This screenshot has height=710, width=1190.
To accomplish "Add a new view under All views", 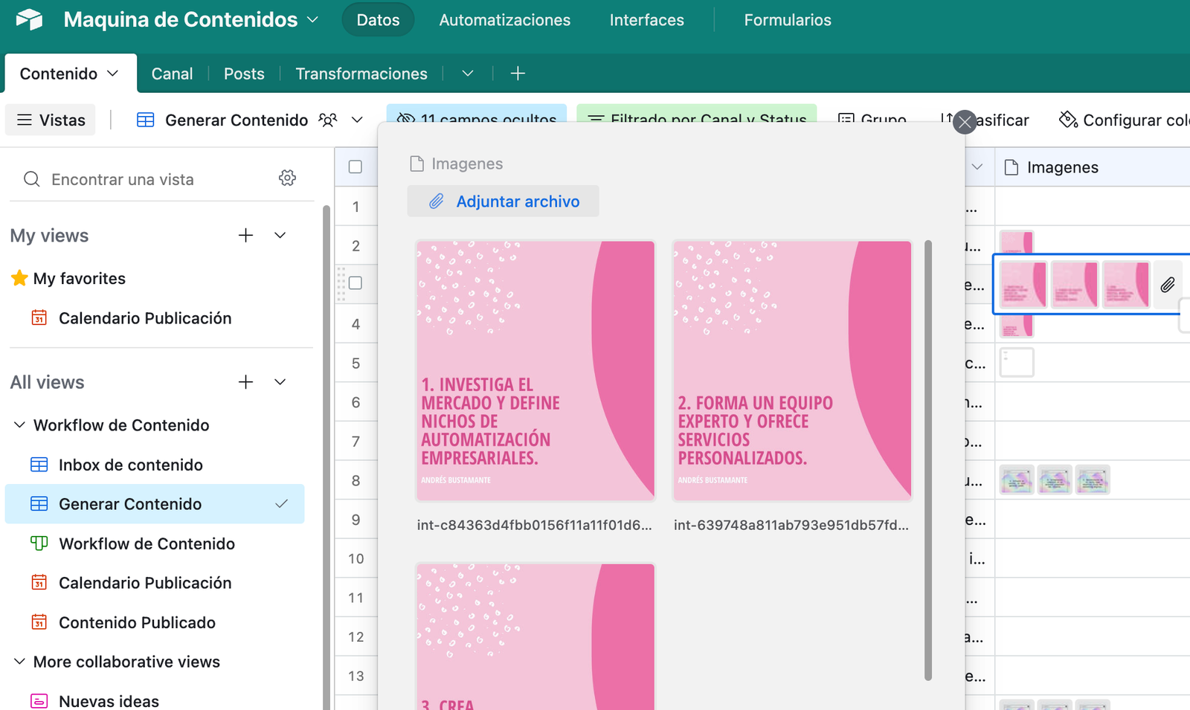I will (245, 382).
